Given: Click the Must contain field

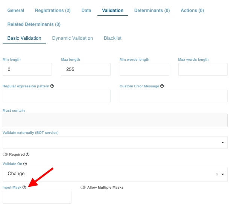Looking at the screenshot, I should coord(115,120).
